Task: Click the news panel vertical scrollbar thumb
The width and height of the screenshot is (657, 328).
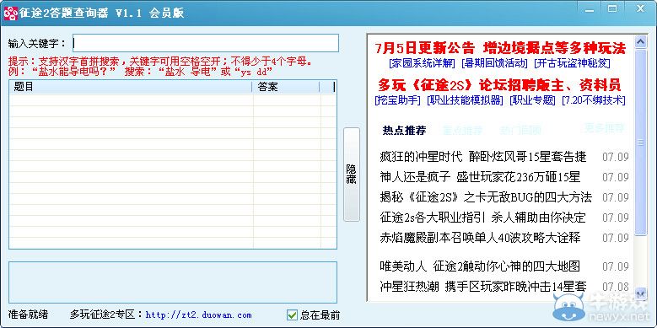Action: pos(641,142)
